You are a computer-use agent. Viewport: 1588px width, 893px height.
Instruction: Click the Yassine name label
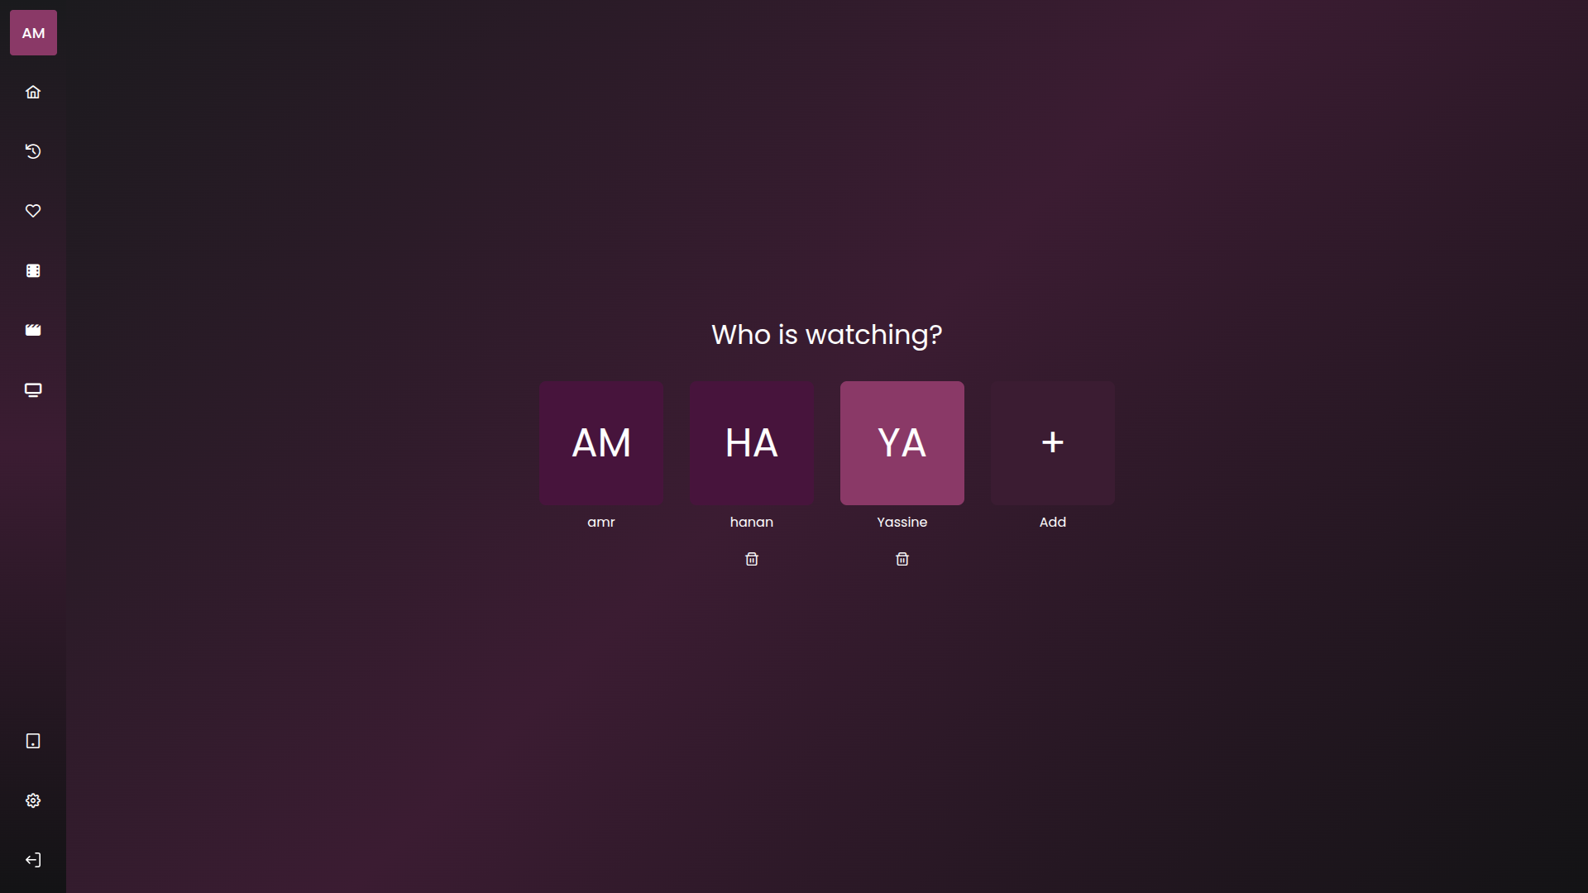[x=902, y=522]
